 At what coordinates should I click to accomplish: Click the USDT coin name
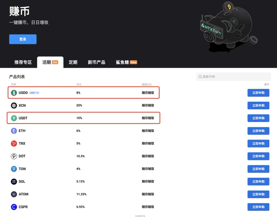click(23, 118)
